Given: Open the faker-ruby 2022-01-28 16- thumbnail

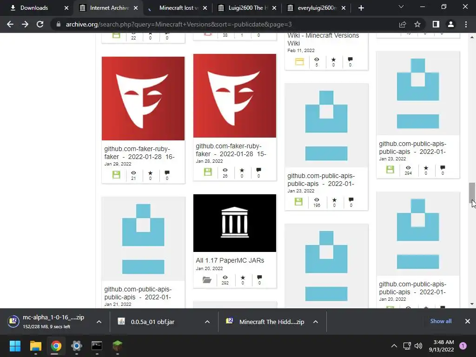Looking at the screenshot, I should pos(143,99).
